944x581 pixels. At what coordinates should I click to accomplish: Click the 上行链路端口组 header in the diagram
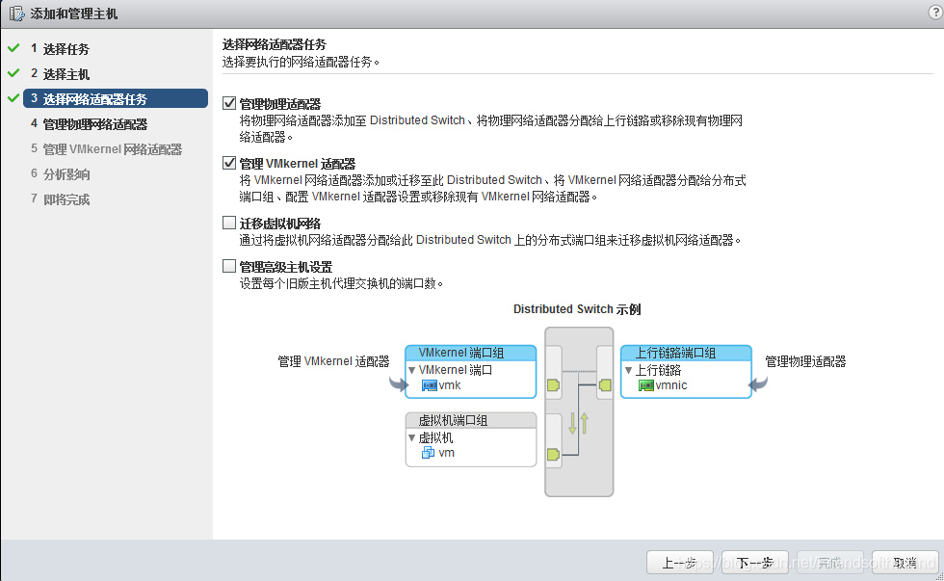(686, 353)
